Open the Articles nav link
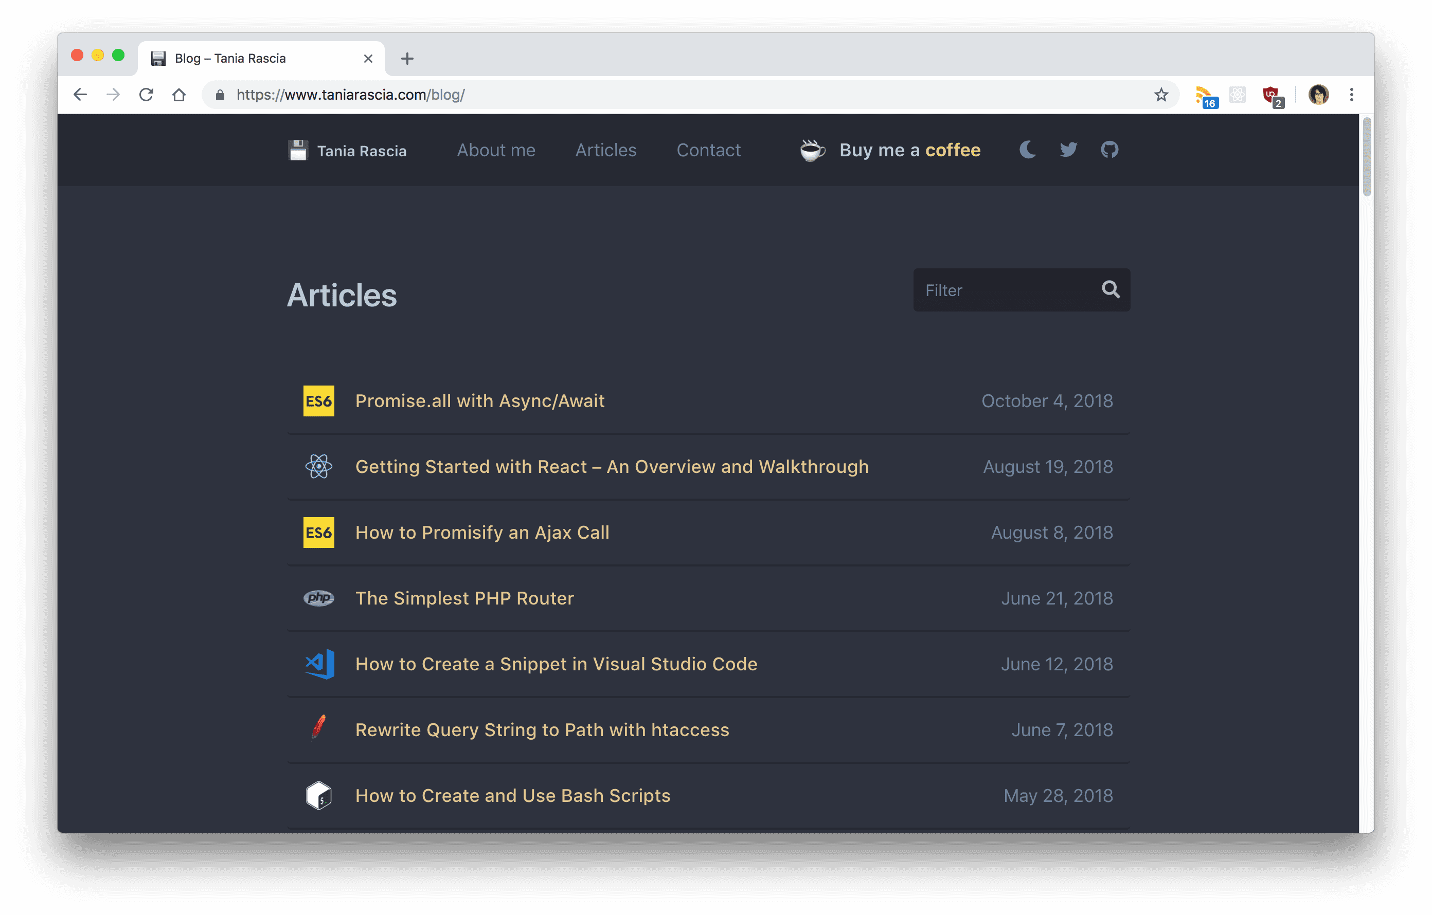This screenshot has width=1432, height=915. click(x=606, y=150)
